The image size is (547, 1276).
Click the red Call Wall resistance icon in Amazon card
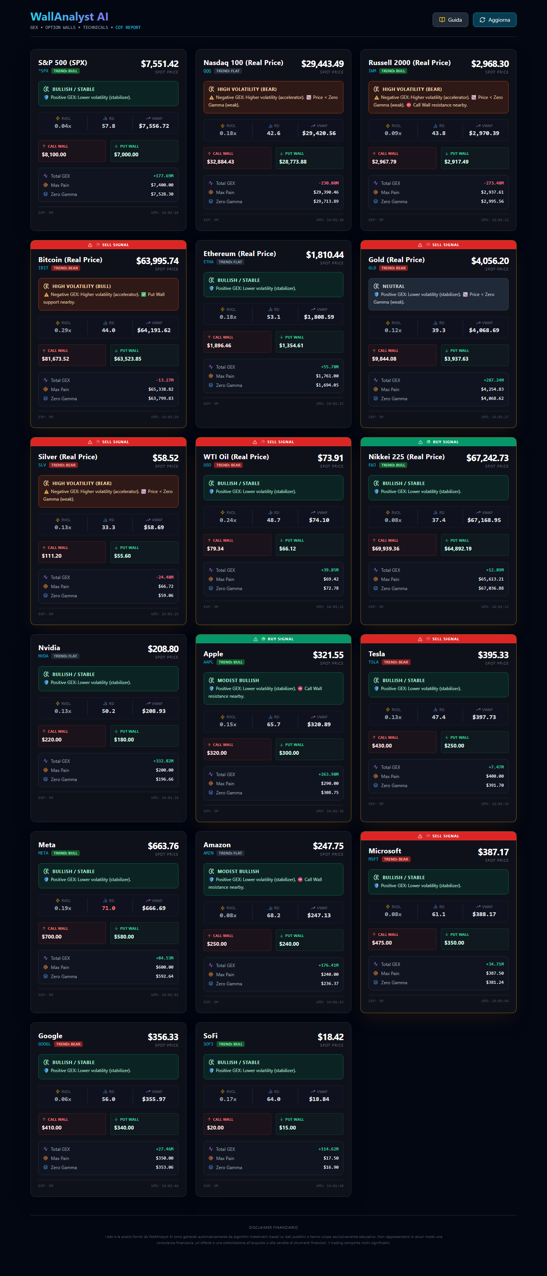(300, 880)
